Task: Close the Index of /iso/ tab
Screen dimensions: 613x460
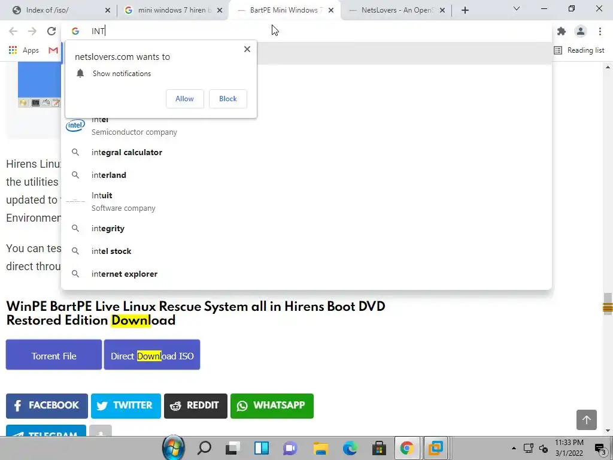Action: point(108,10)
